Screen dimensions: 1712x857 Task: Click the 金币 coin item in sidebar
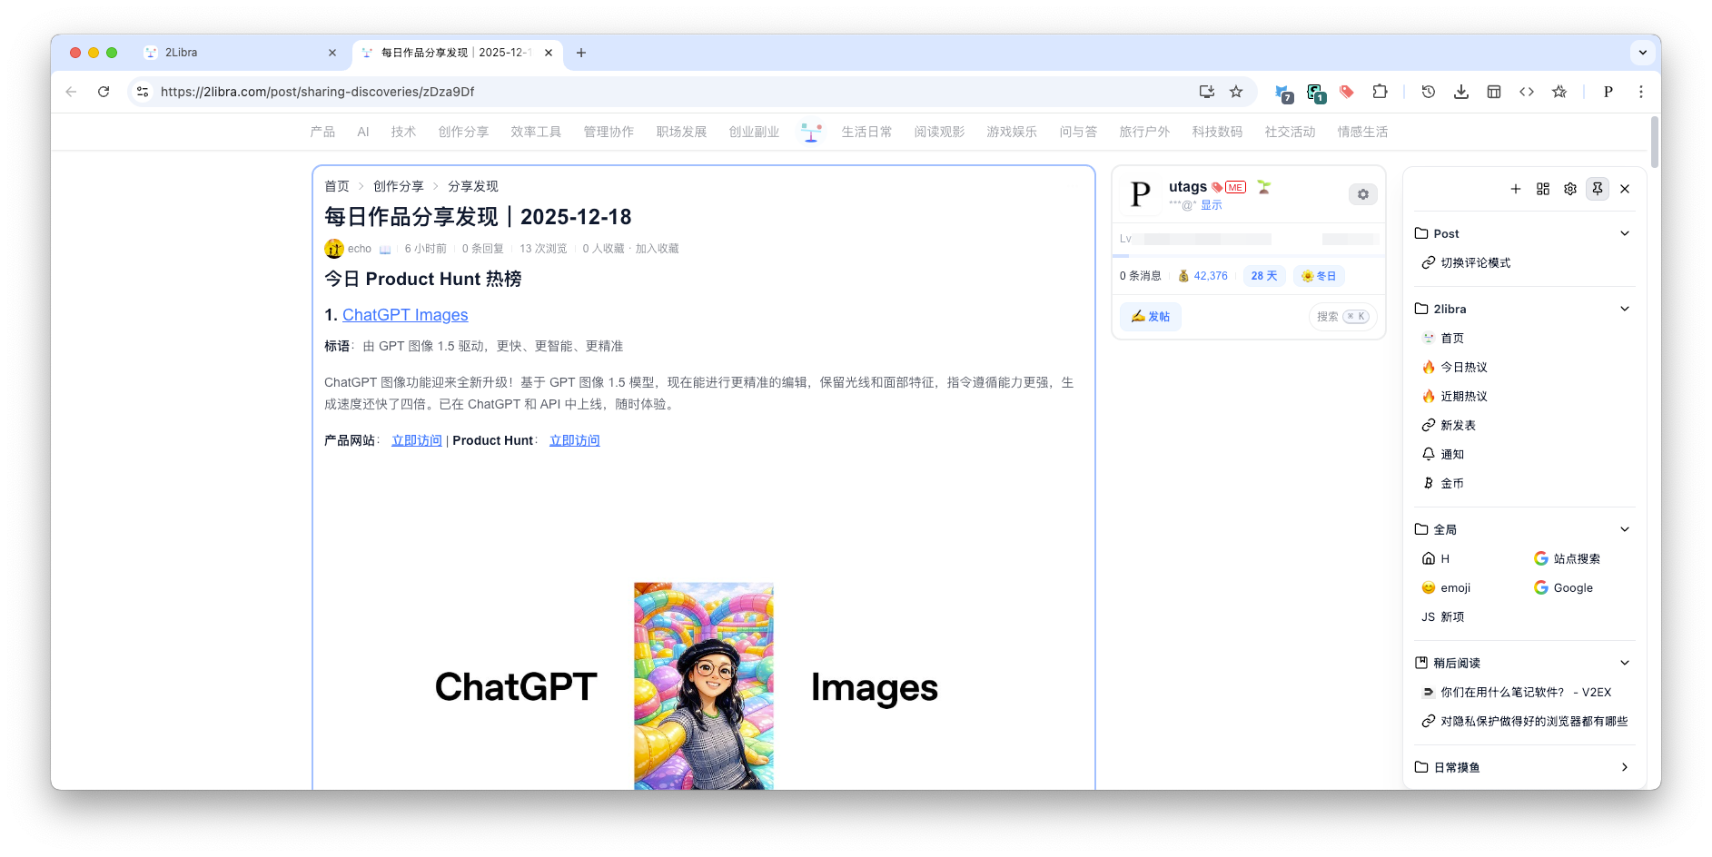click(1450, 483)
